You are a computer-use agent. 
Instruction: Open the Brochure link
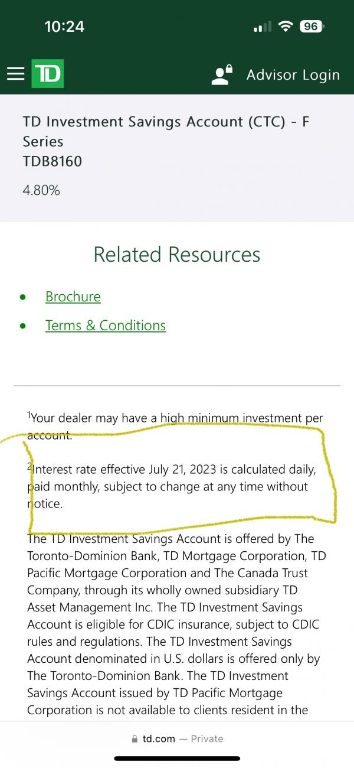coord(73,297)
